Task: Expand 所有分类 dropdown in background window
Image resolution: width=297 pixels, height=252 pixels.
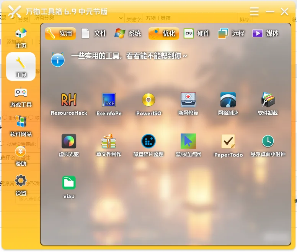Action: [77, 18]
